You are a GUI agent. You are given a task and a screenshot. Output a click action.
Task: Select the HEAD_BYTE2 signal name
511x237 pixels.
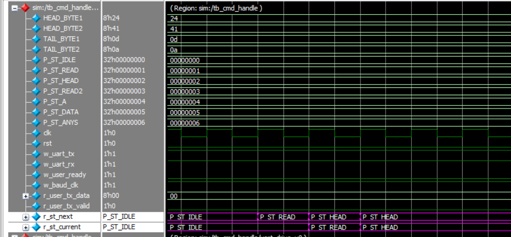[x=63, y=28]
